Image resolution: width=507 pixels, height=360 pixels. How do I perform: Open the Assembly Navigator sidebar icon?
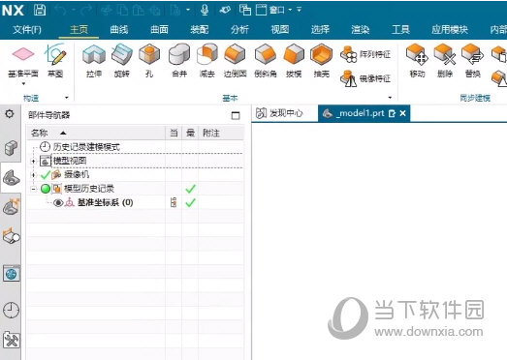point(12,148)
